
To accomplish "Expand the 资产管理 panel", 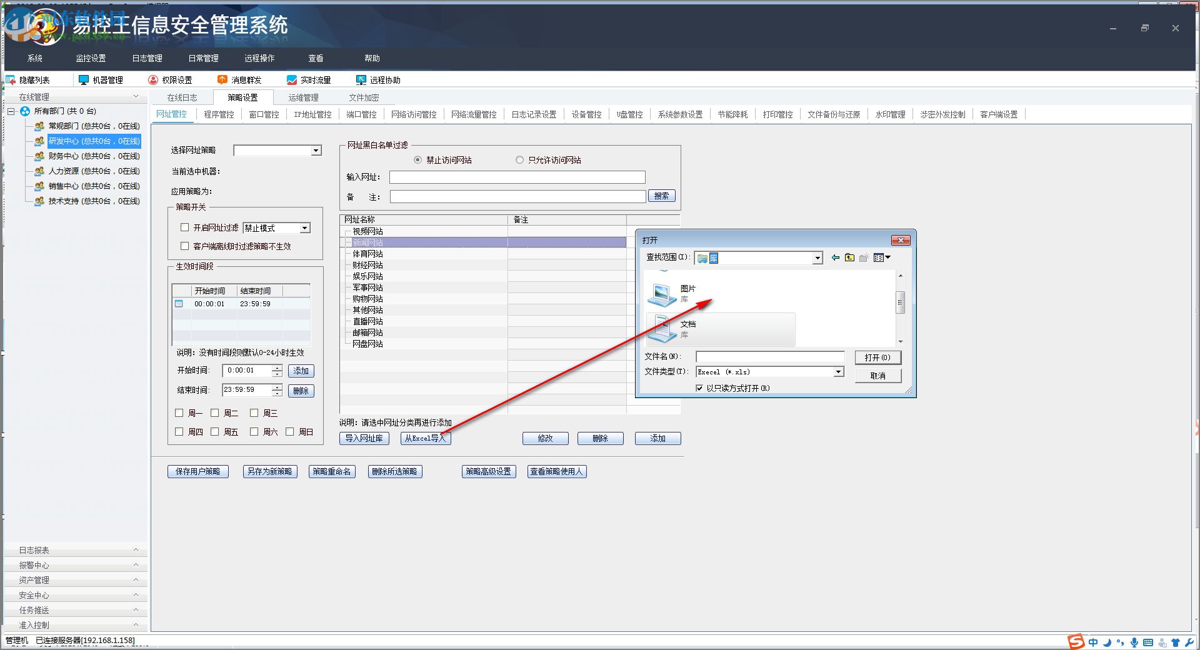I will pyautogui.click(x=136, y=580).
